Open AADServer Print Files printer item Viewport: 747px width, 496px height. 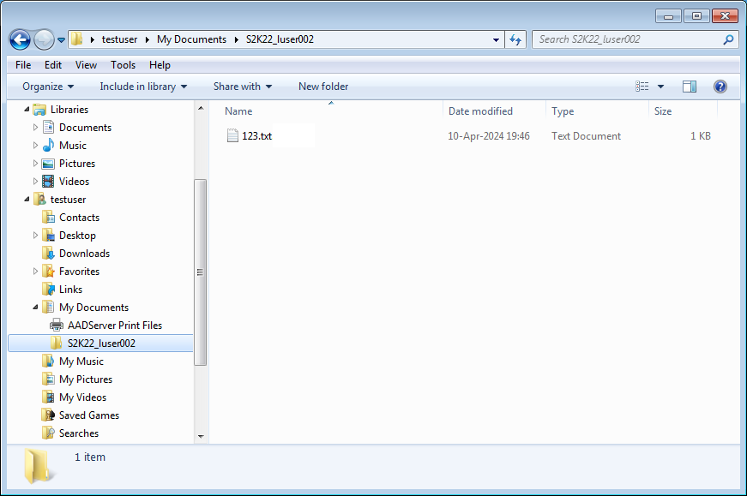(114, 326)
